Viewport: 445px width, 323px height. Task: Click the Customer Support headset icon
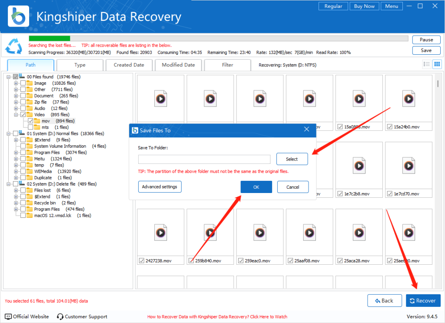click(x=60, y=316)
